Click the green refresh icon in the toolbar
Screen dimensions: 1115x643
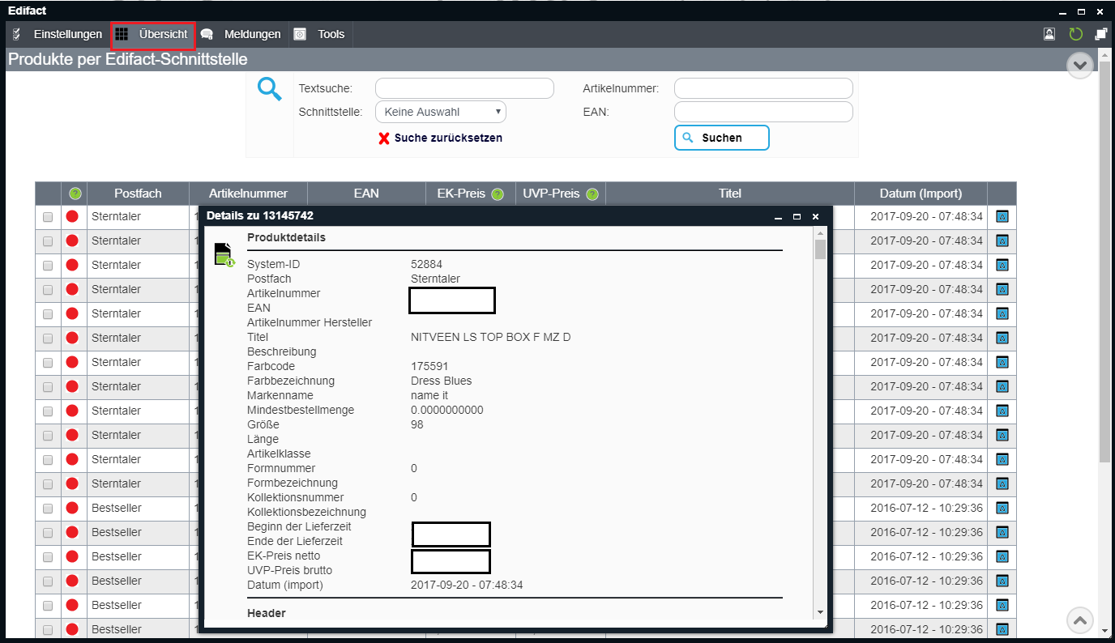click(x=1075, y=34)
